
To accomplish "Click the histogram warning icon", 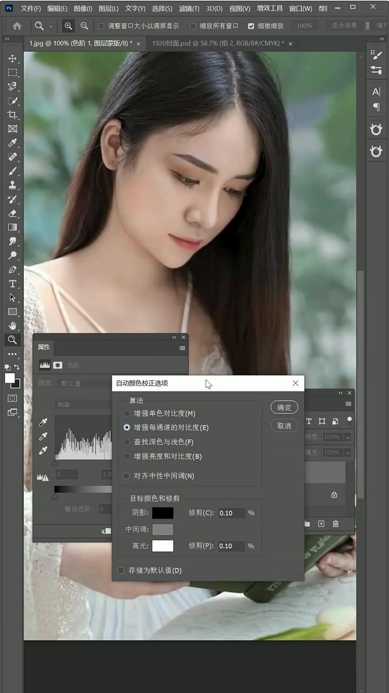I will tap(43, 477).
